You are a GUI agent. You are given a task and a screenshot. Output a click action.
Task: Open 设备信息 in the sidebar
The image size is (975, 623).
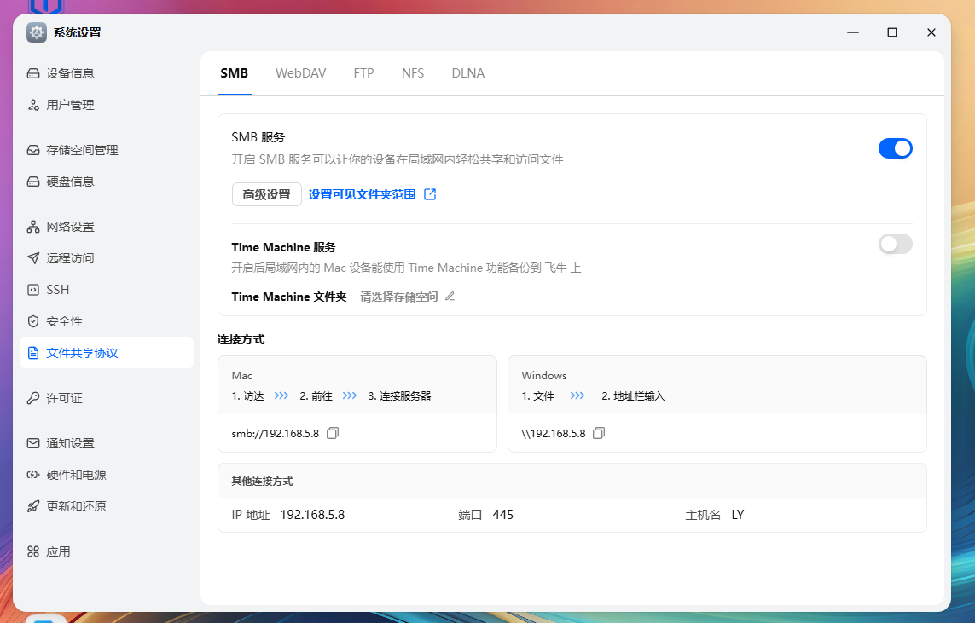(70, 73)
